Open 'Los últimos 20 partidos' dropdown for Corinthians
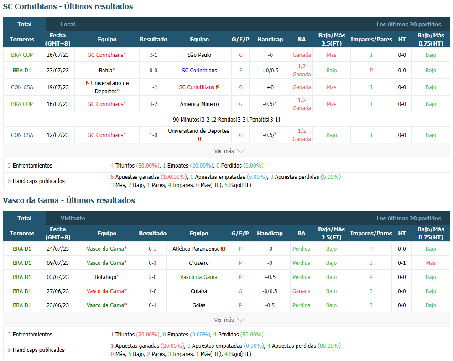453x361 pixels. 408,24
